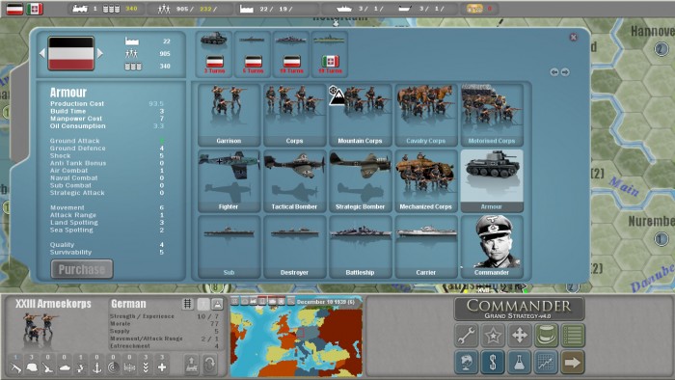Select the Motorised Corps unit card
This screenshot has width=675, height=380.
coord(492,115)
